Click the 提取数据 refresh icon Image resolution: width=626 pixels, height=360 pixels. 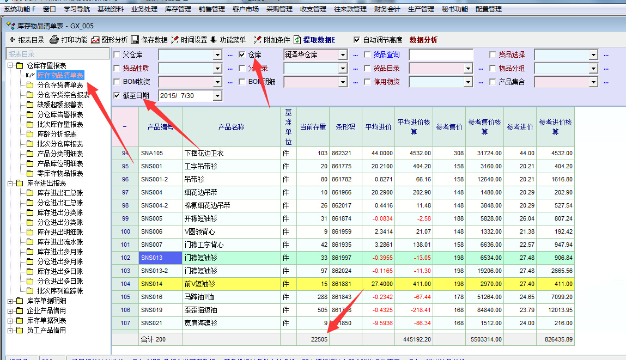(x=297, y=40)
